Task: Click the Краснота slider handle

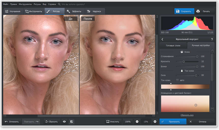Action: click(x=184, y=61)
